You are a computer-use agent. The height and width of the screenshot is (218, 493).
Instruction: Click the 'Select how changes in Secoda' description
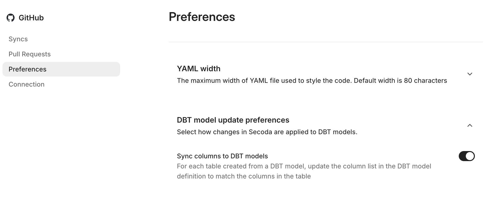(x=267, y=132)
